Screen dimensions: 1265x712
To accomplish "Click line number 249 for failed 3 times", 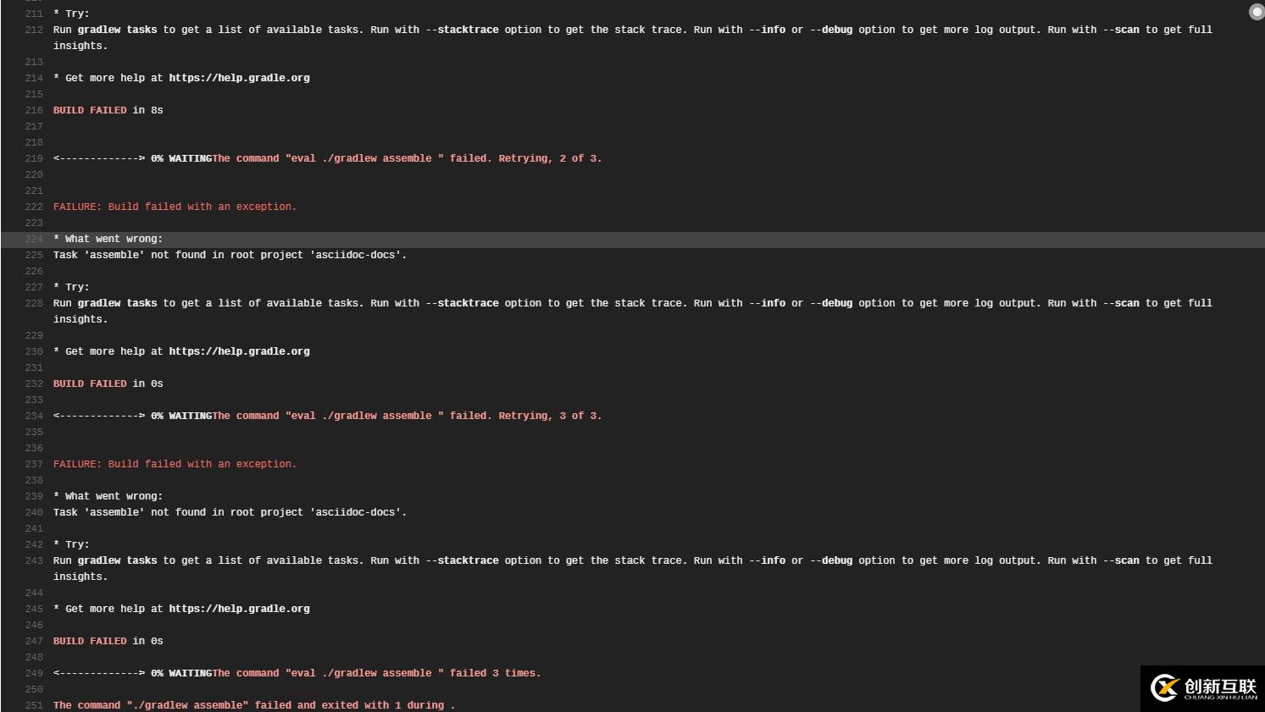I will click(x=34, y=673).
